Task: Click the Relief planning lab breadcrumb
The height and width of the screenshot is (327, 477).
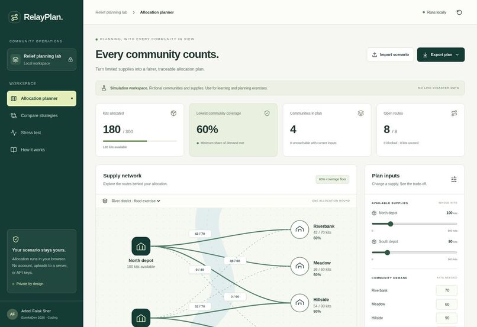Action: click(x=111, y=12)
